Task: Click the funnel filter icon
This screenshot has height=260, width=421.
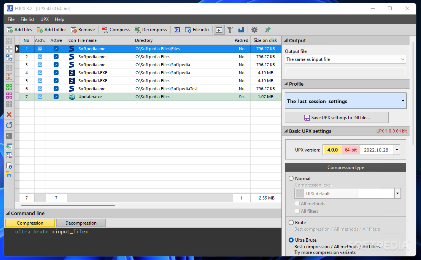Action: point(230,30)
